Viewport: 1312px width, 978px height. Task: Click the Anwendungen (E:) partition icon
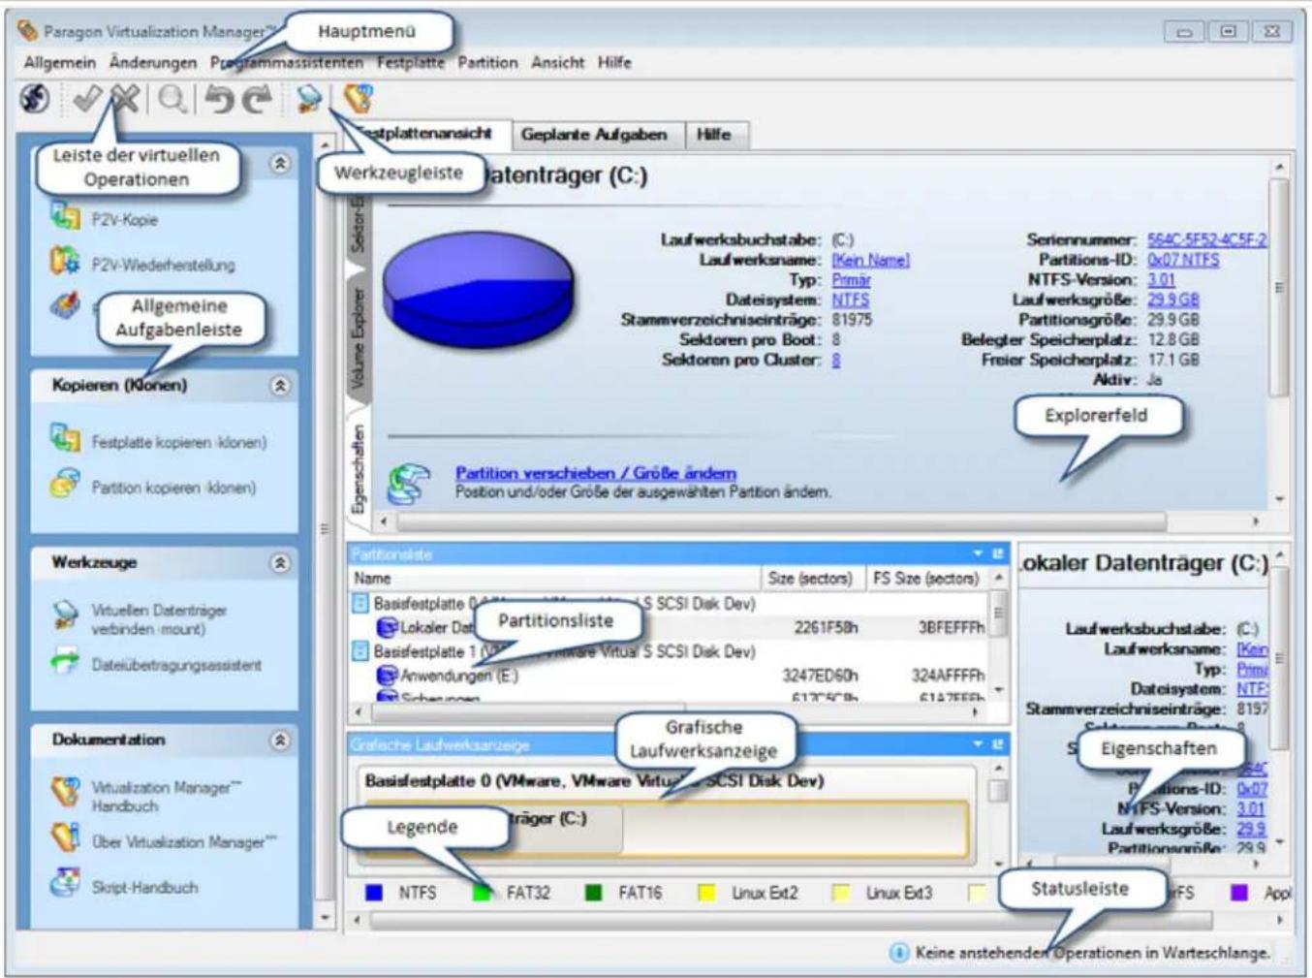click(387, 676)
